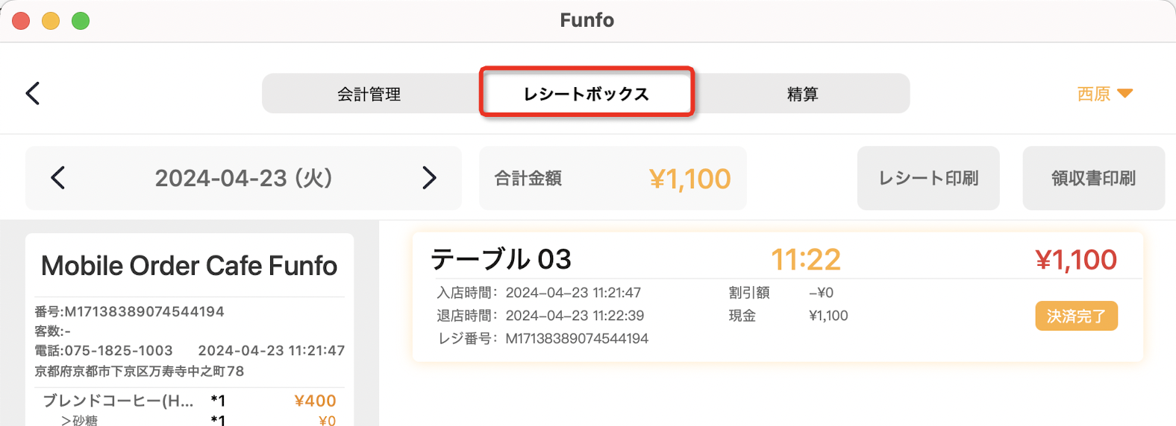Switch to the 会計管理 tab
This screenshot has width=1176, height=426.
[x=369, y=94]
